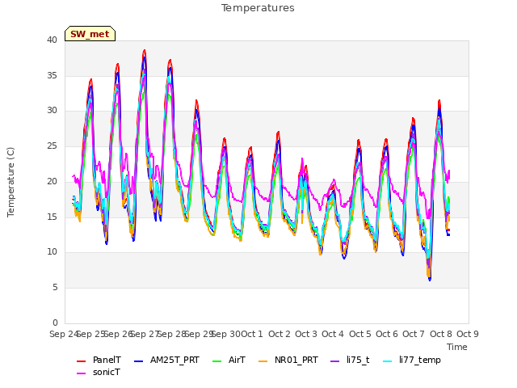Click the 20 y-axis tick label
The height and width of the screenshot is (388, 517).
52,181
